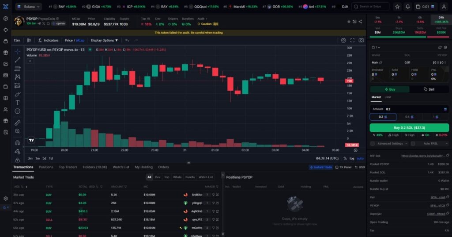The height and width of the screenshot is (237, 452).
Task: Take a chart snapshot with camera icon
Action: click(361, 40)
